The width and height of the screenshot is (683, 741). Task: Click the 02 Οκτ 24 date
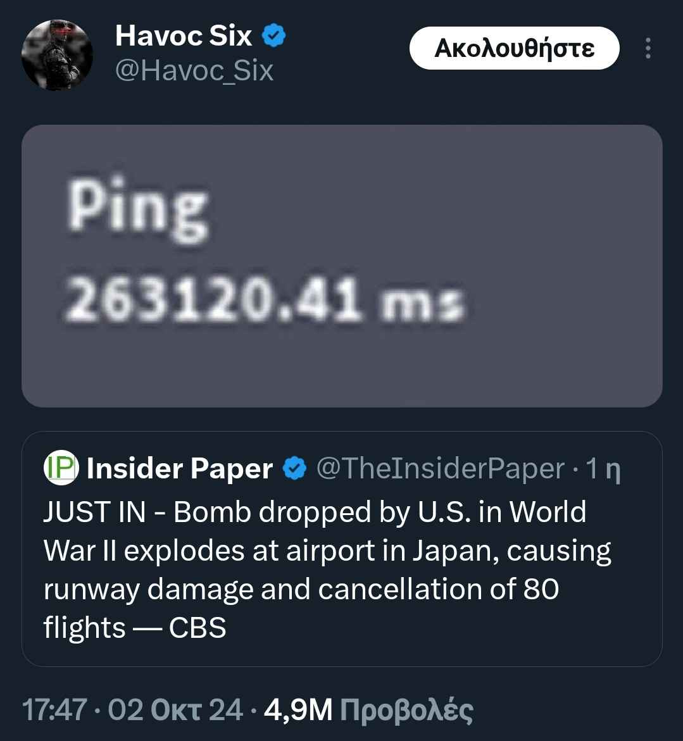(175, 710)
